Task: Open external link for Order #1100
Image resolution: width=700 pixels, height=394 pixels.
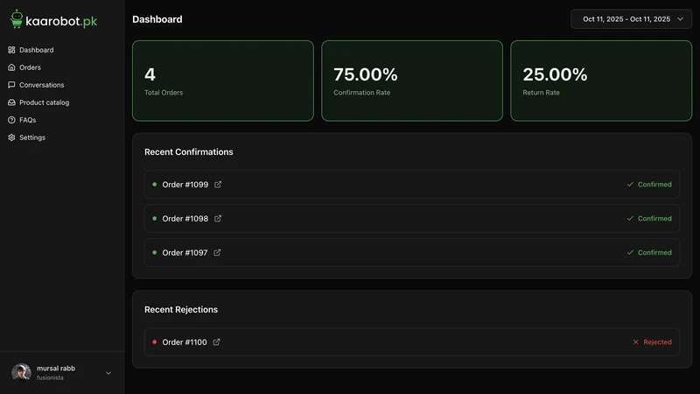Action: point(216,341)
